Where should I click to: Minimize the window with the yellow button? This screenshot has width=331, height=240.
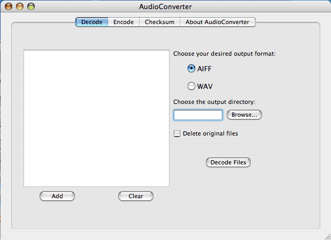[x=20, y=6]
